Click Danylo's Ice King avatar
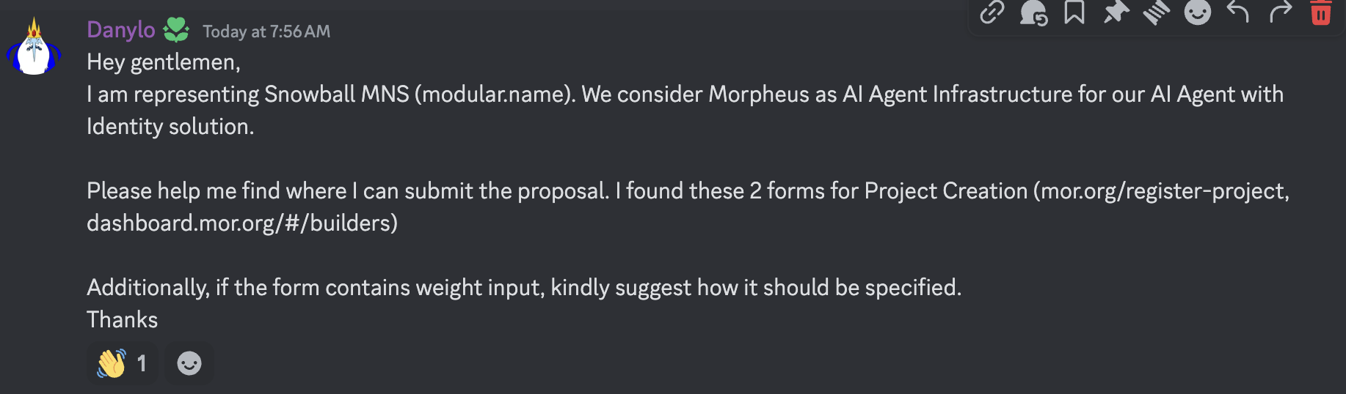This screenshot has width=1346, height=394. [x=34, y=50]
